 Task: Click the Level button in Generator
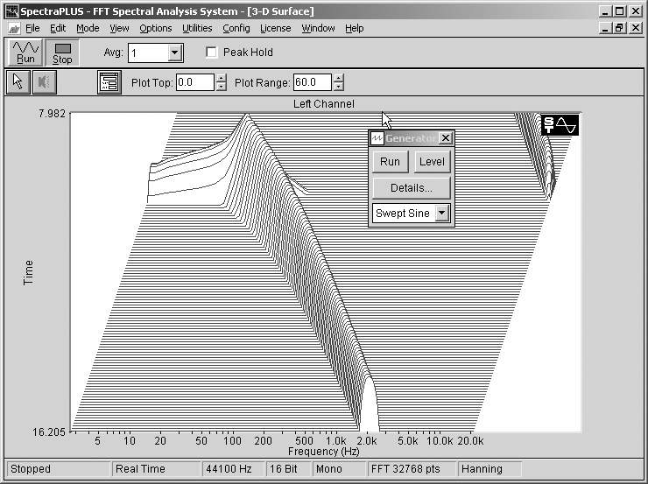point(431,162)
